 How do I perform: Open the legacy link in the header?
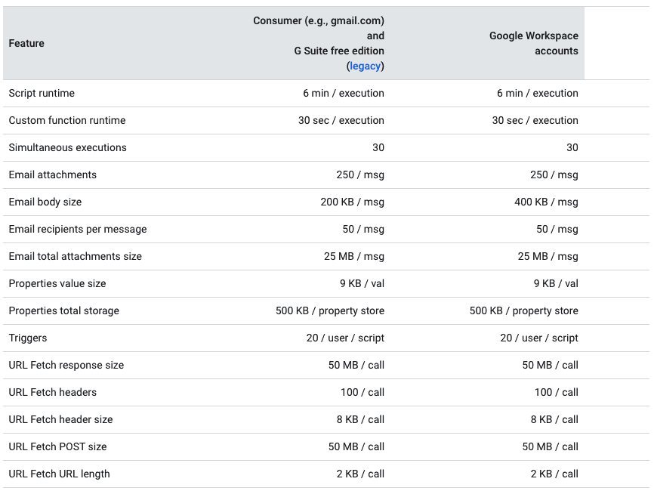[x=366, y=66]
